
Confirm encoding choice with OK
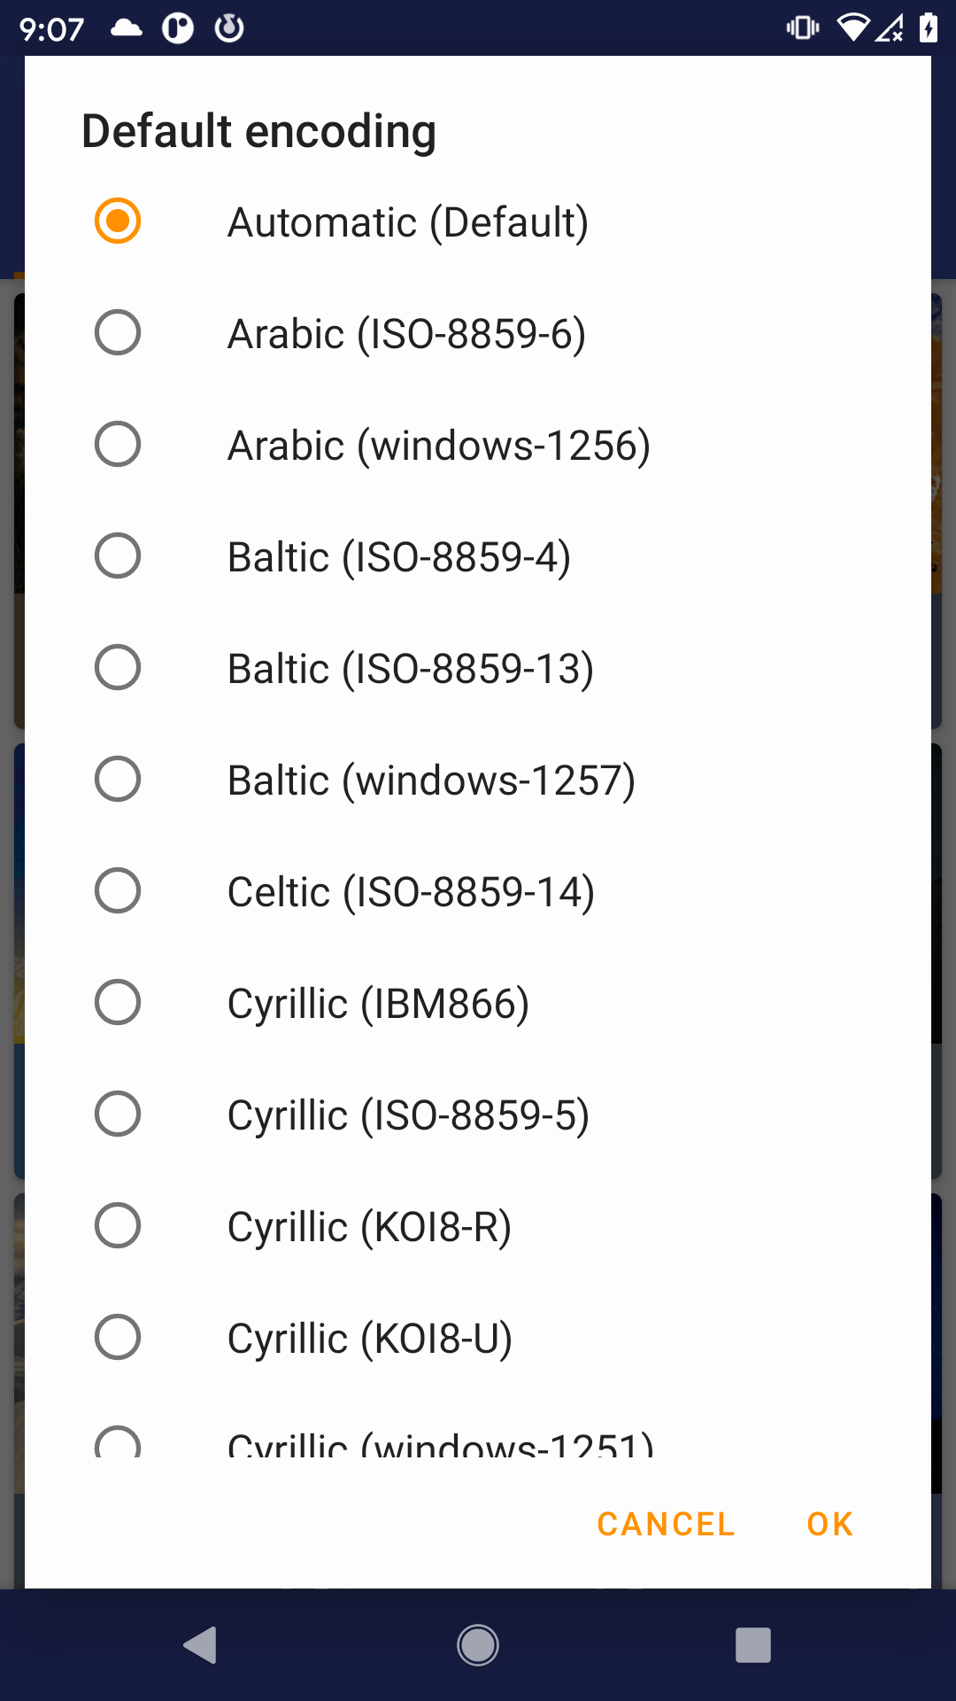(829, 1524)
